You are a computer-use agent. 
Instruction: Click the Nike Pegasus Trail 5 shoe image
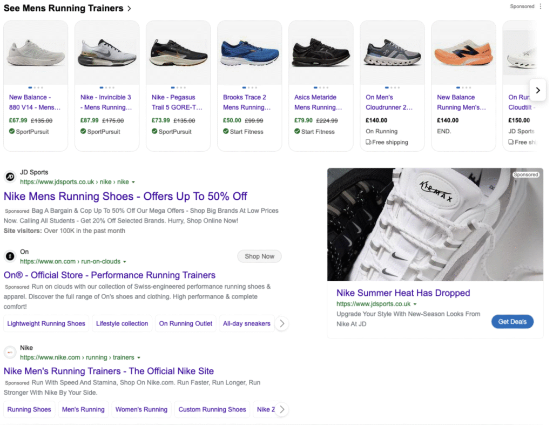coord(178,53)
